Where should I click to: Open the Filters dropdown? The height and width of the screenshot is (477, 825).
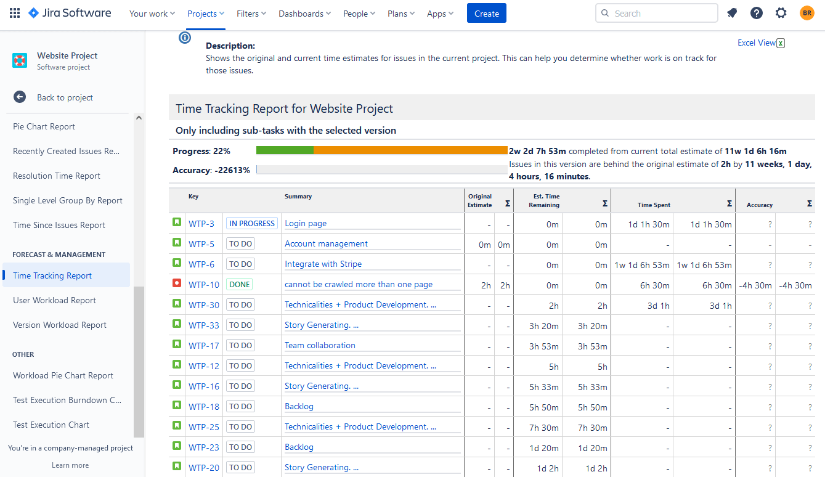click(x=251, y=14)
